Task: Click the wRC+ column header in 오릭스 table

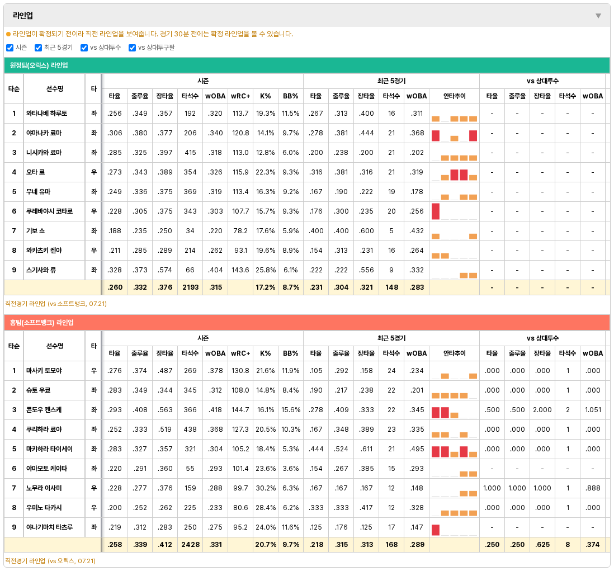Action: pyautogui.click(x=240, y=96)
